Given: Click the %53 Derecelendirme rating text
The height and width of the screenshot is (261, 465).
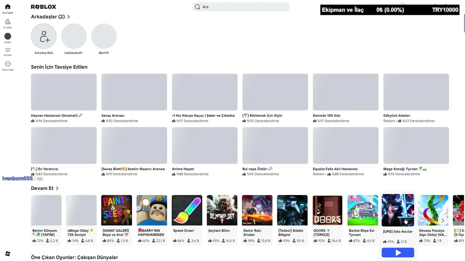Looking at the screenshot, I should pos(418,121).
